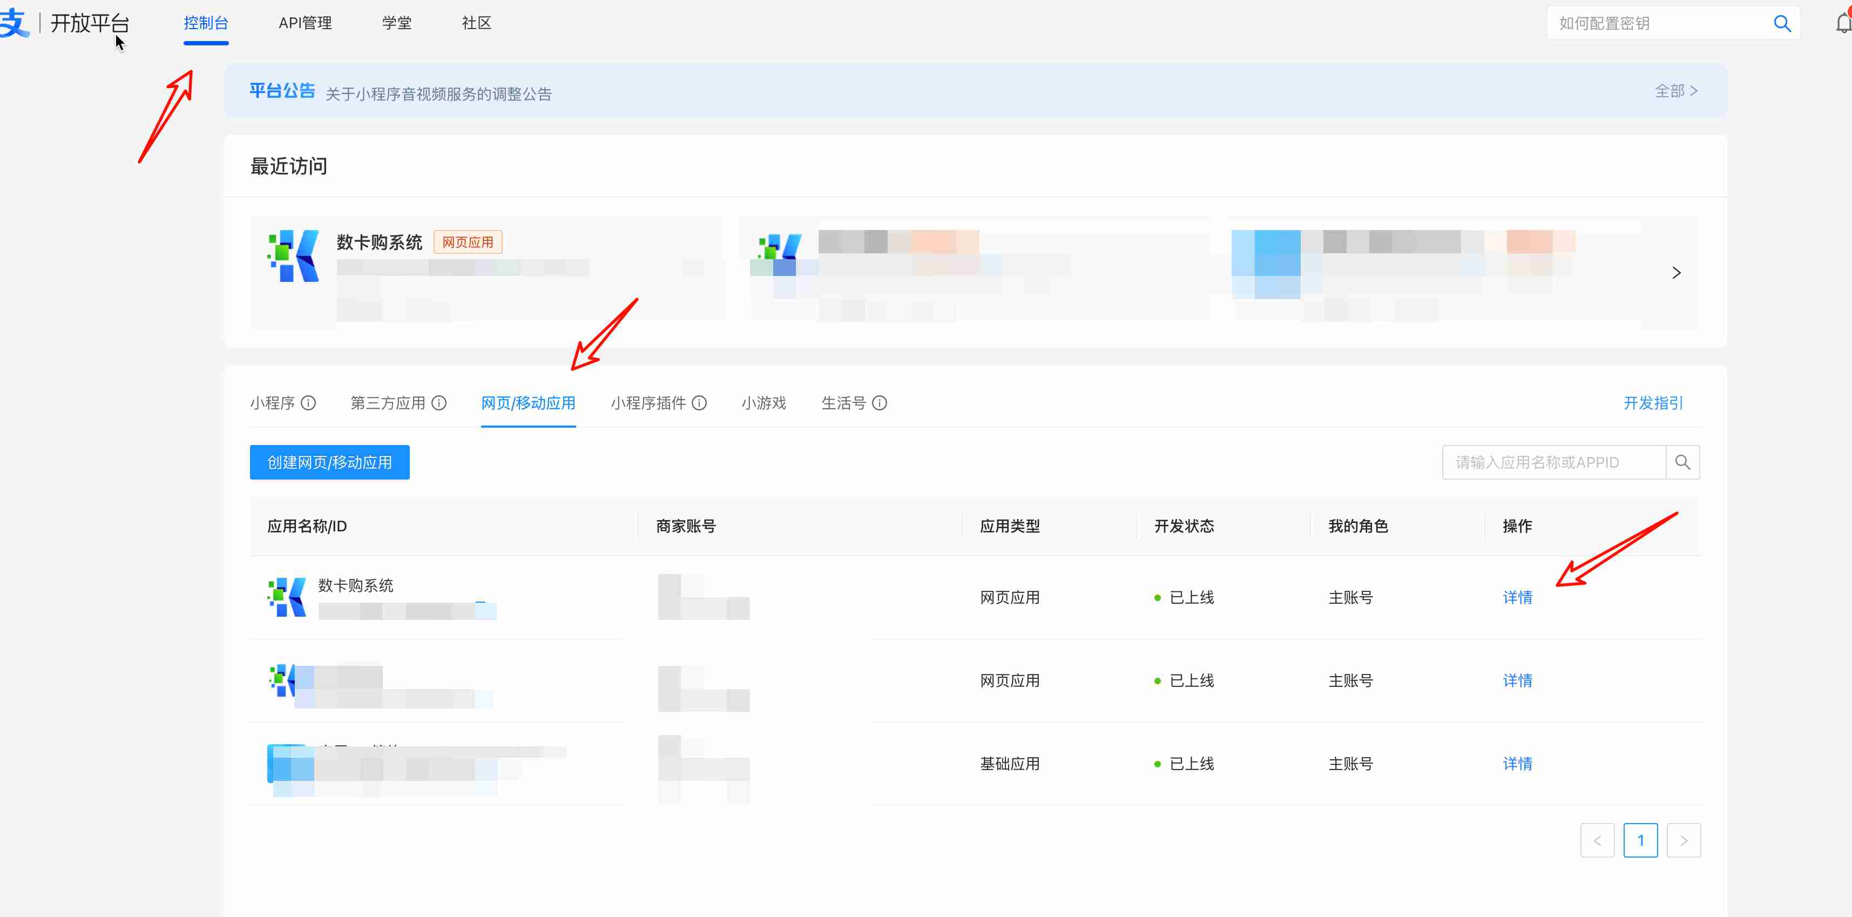The image size is (1852, 917).
Task: Click the Alipay logo icon
Action: (15, 23)
